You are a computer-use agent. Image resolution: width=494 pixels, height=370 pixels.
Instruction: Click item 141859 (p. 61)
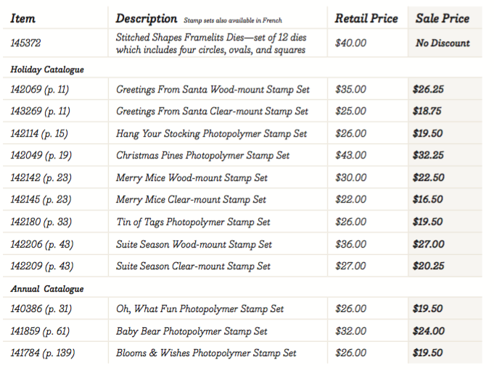click(41, 332)
